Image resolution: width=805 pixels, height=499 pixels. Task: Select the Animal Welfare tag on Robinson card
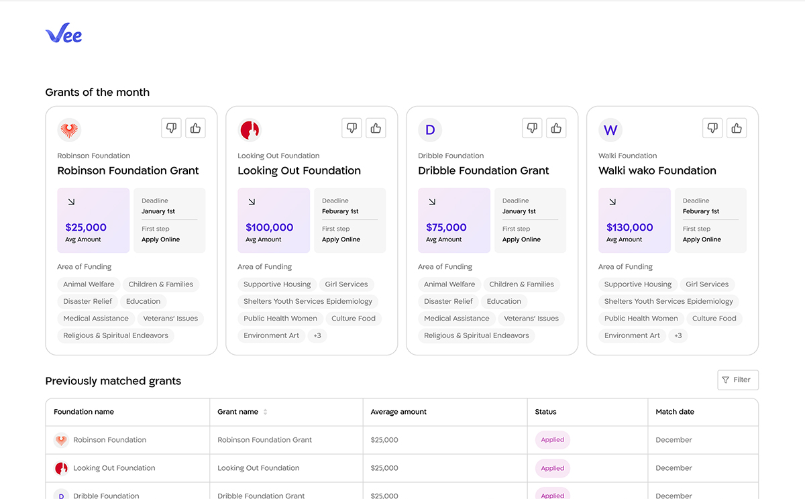(89, 284)
